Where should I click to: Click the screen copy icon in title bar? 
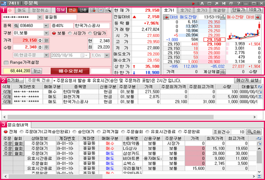click(209, 3)
